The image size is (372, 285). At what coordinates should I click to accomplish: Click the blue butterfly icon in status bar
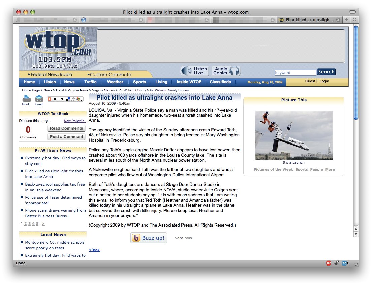point(344,263)
